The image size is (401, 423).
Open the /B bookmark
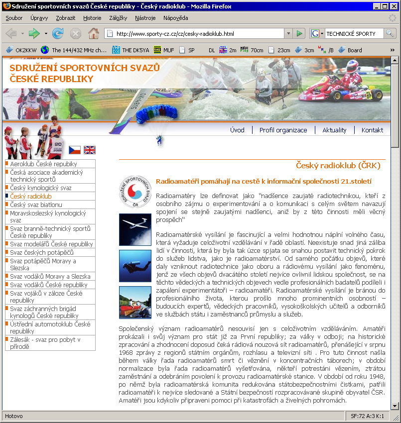point(326,50)
